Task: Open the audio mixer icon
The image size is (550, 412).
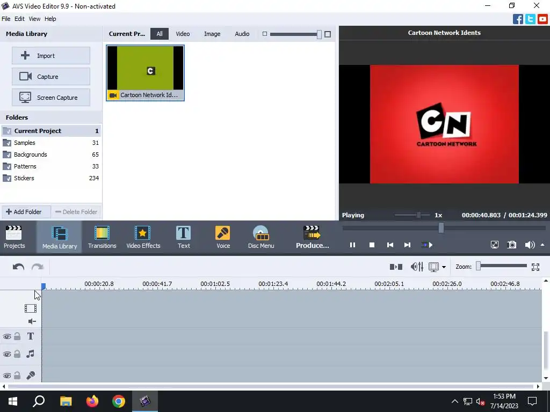Action: 417,267
